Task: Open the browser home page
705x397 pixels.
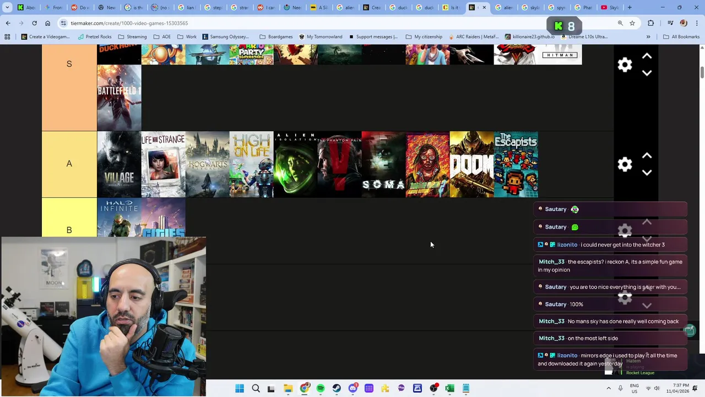Action: (x=47, y=23)
